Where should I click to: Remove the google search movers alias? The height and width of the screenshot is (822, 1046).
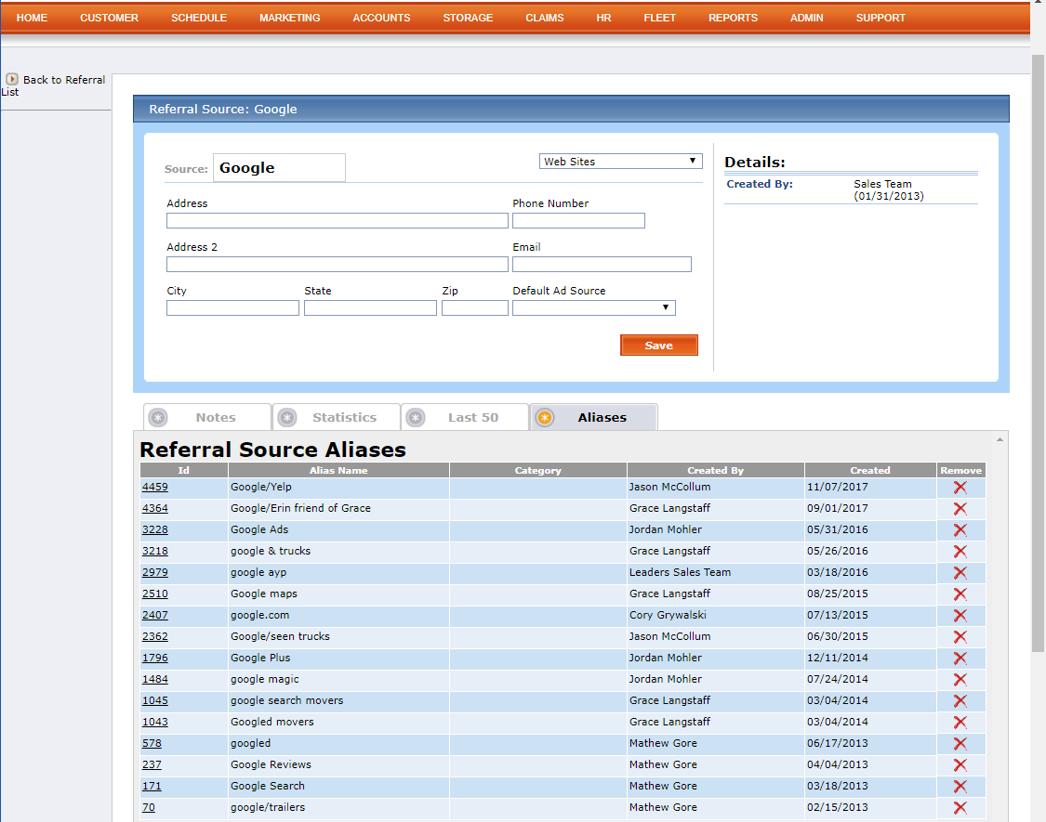coord(960,700)
